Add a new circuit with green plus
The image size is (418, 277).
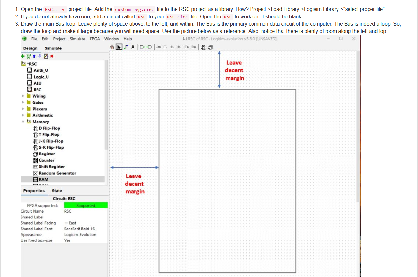pos(22,56)
